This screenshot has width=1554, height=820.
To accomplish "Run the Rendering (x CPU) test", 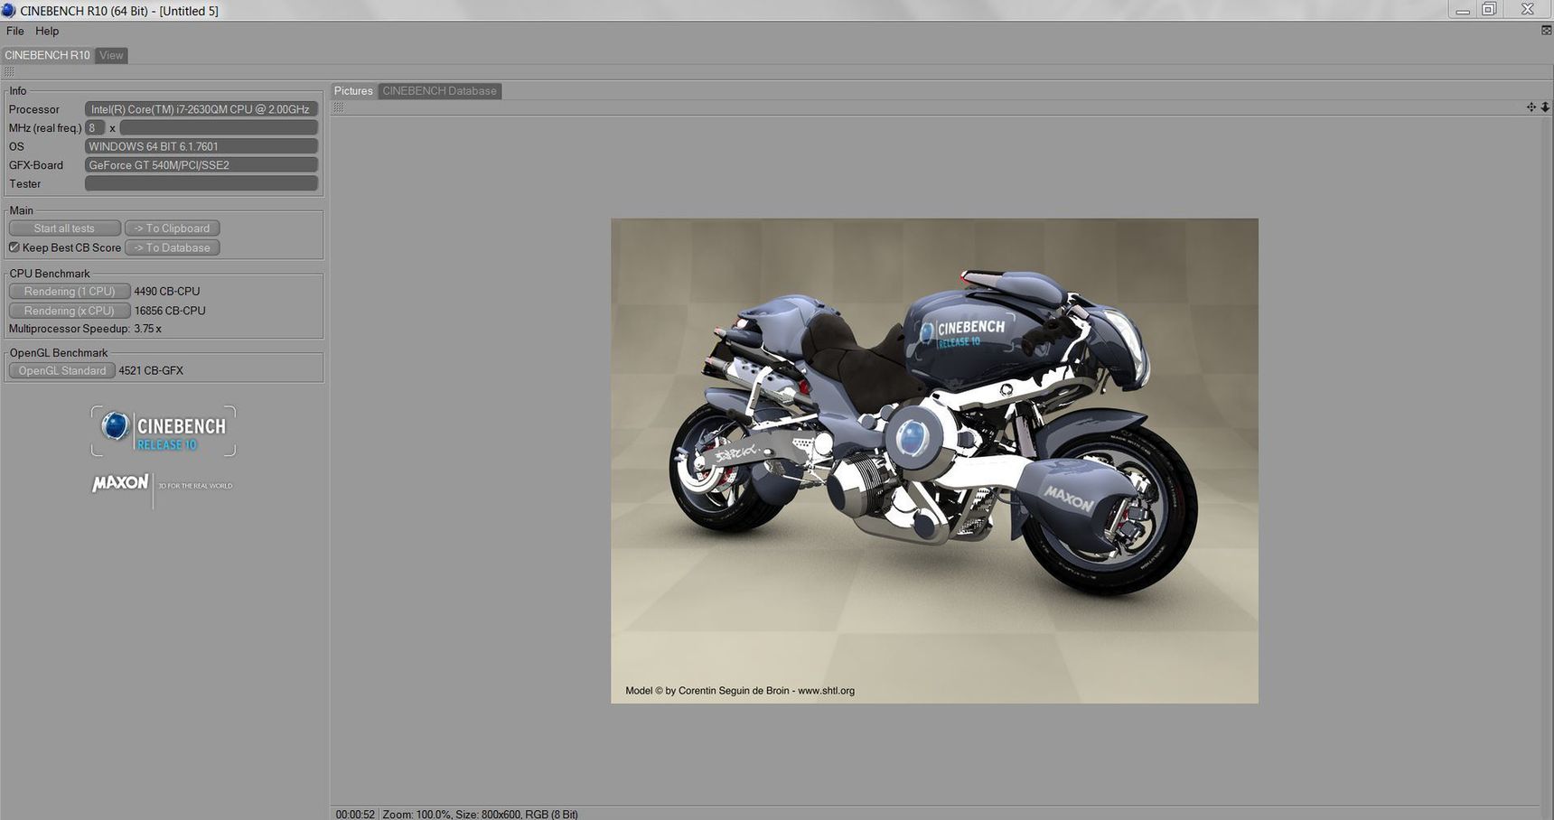I will click(x=70, y=311).
